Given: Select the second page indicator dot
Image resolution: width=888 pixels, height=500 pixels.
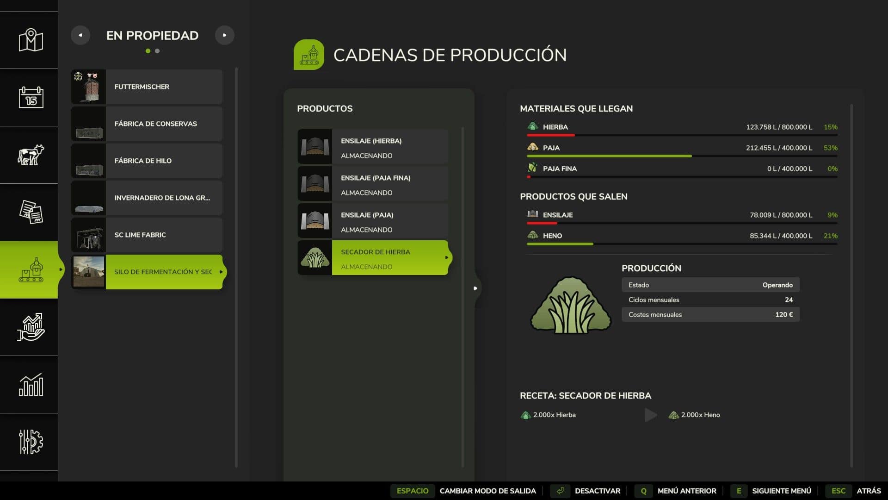Looking at the screenshot, I should tap(157, 51).
